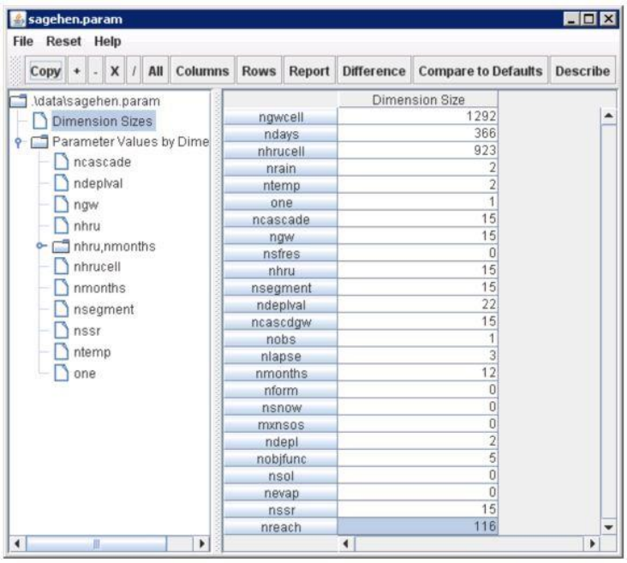Click the nobjfunc value cell 5
627x563 pixels.
click(417, 458)
